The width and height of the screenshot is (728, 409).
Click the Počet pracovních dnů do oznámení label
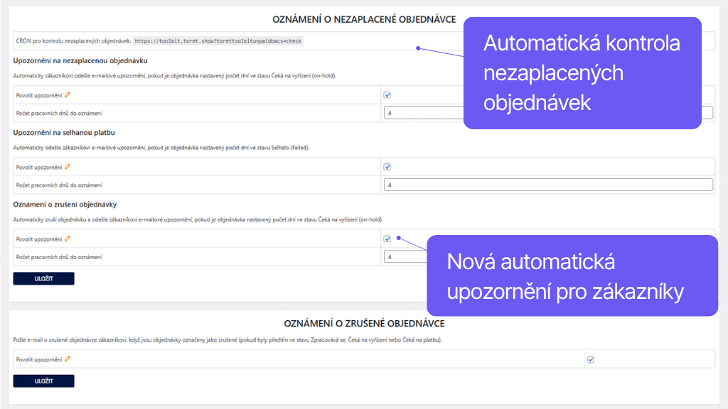tap(59, 112)
